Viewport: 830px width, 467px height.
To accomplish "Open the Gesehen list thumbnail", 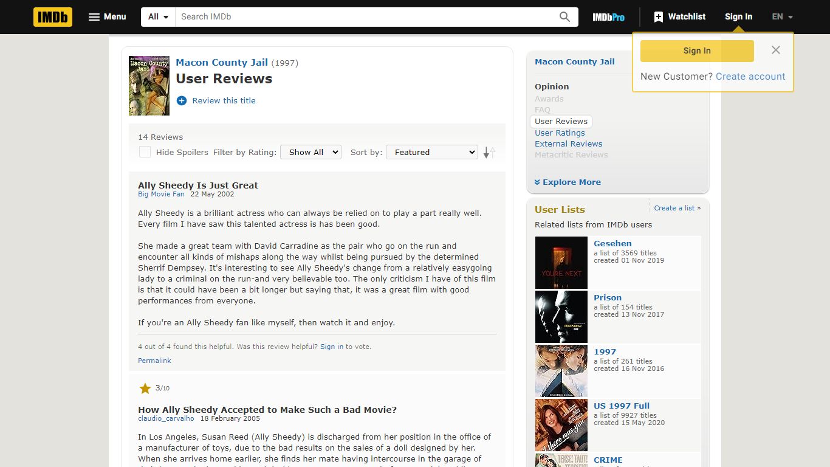I will tap(561, 263).
